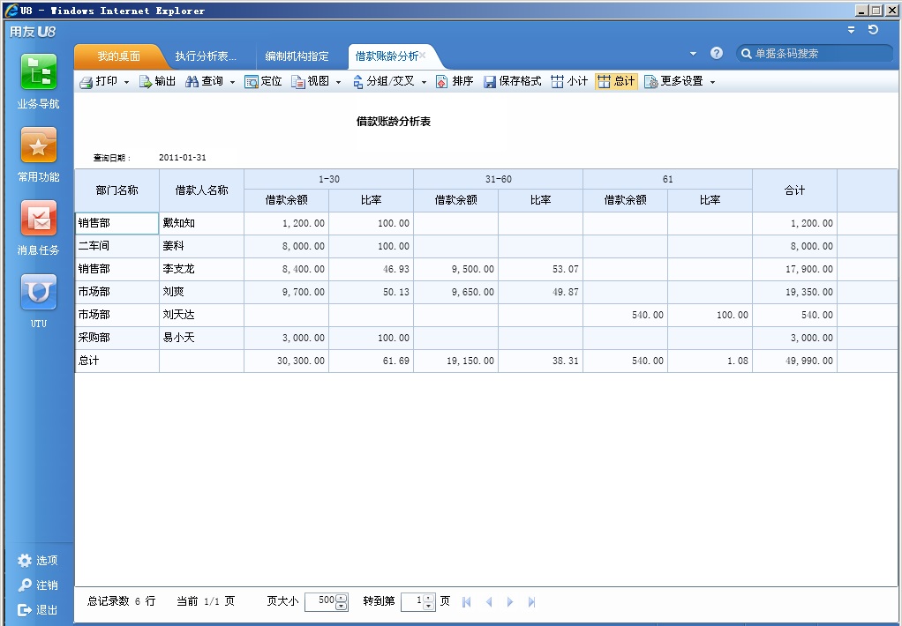Expand the 打印 dropdown arrow

(x=126, y=82)
